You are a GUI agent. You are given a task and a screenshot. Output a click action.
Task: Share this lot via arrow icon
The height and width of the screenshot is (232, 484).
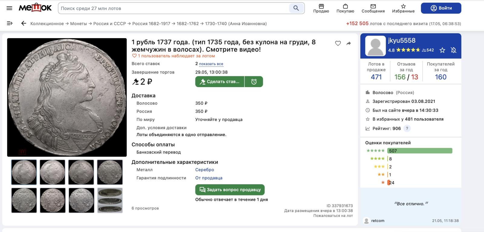point(348,44)
